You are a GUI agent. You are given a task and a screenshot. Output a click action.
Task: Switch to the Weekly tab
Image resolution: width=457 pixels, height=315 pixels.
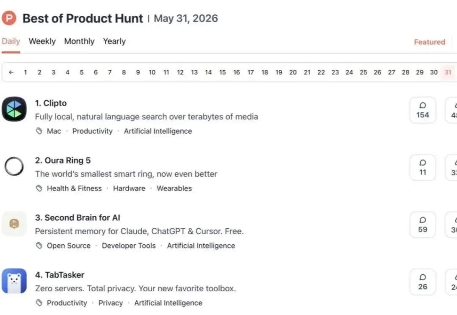(42, 41)
